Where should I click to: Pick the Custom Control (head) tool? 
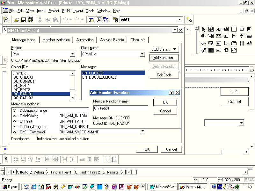[x=226, y=50]
